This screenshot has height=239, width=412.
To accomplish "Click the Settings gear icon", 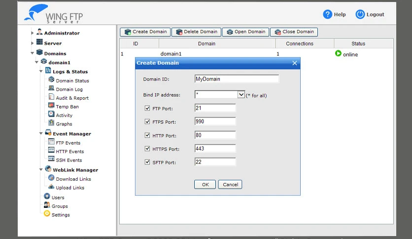I will pyautogui.click(x=47, y=213).
